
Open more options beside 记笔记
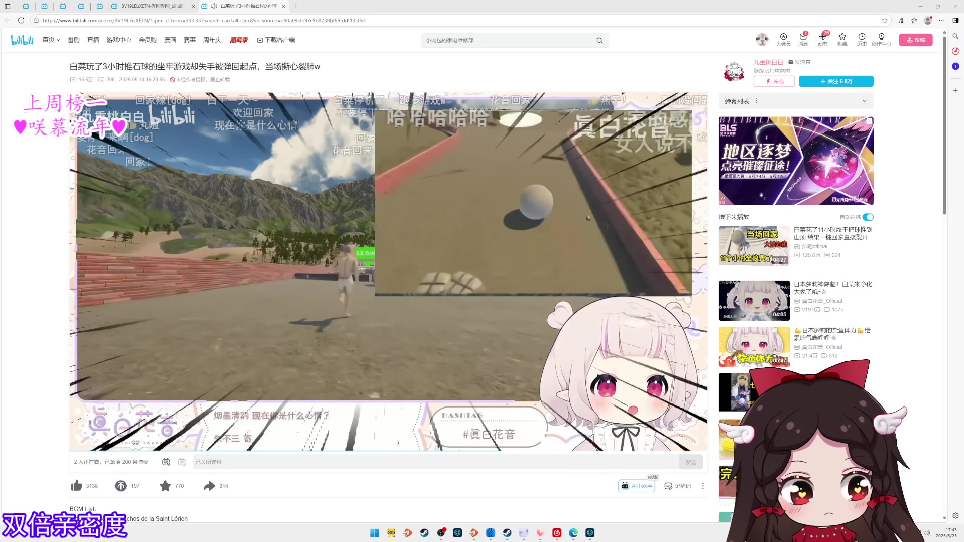[703, 486]
